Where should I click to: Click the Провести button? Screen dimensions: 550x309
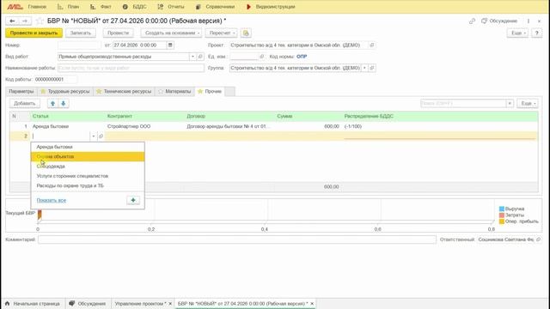[x=119, y=33]
